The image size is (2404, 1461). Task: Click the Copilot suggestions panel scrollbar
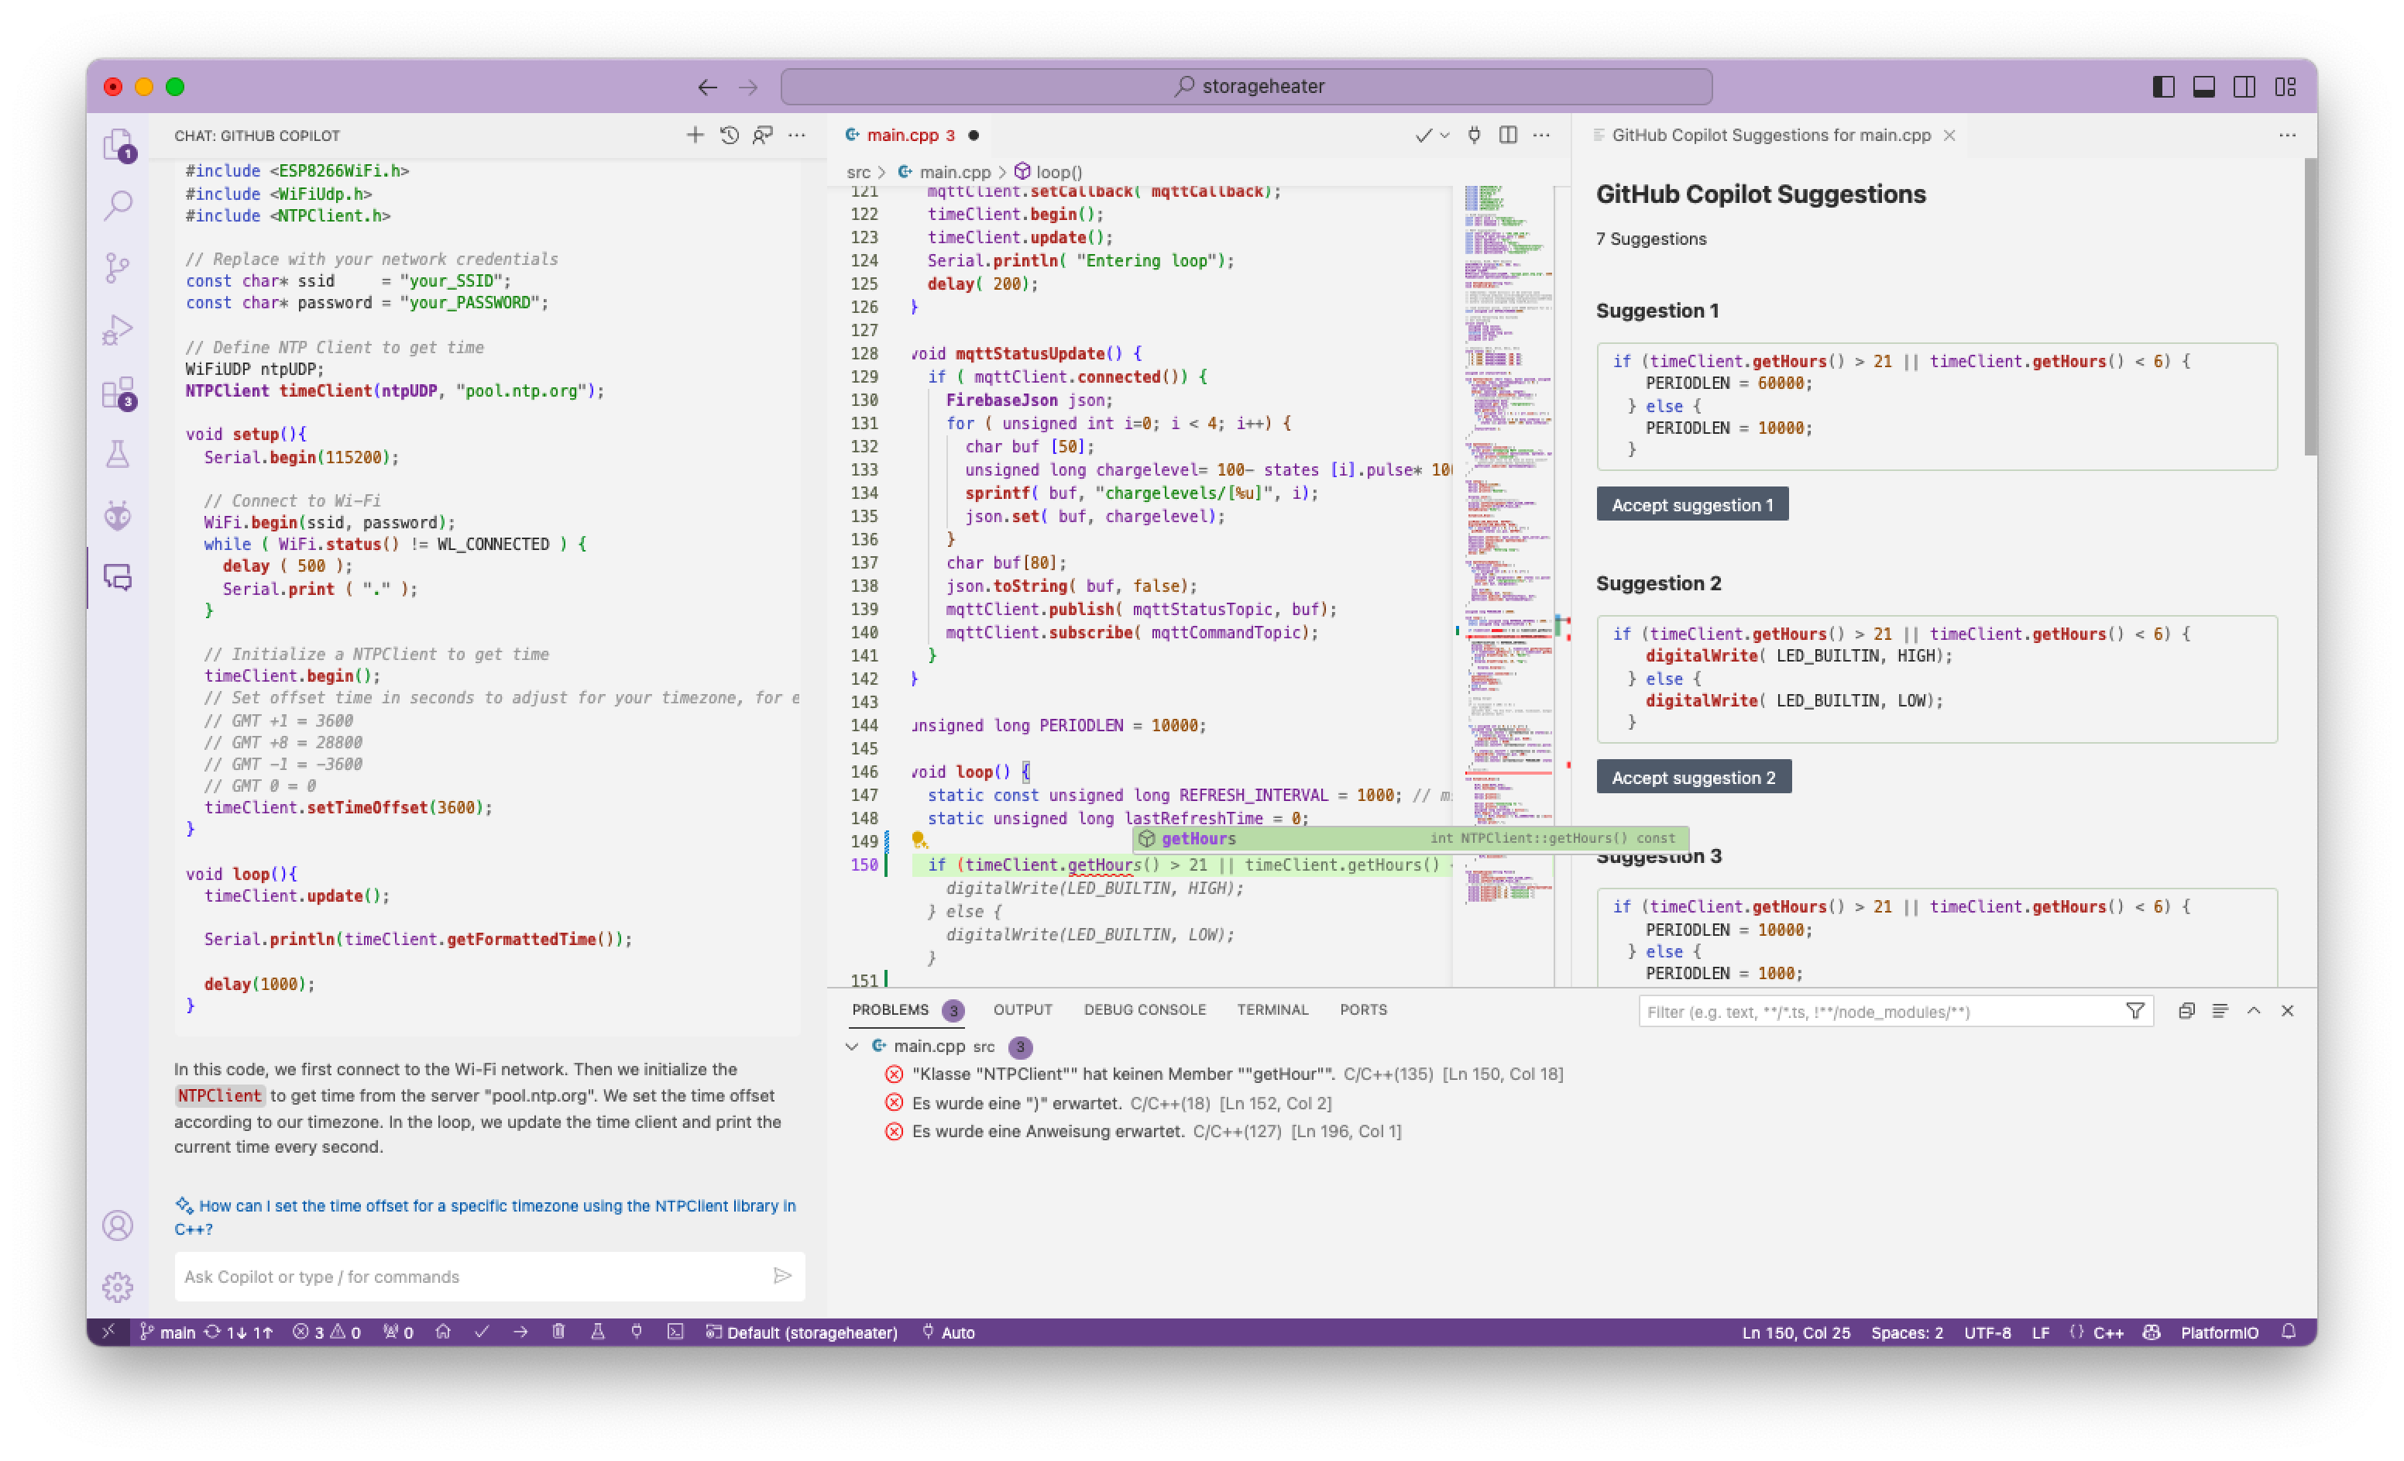pos(2310,308)
